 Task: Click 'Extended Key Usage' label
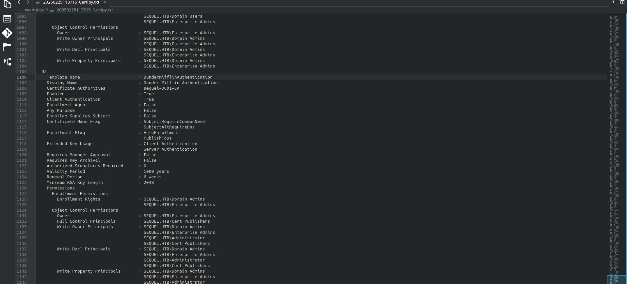[70, 144]
